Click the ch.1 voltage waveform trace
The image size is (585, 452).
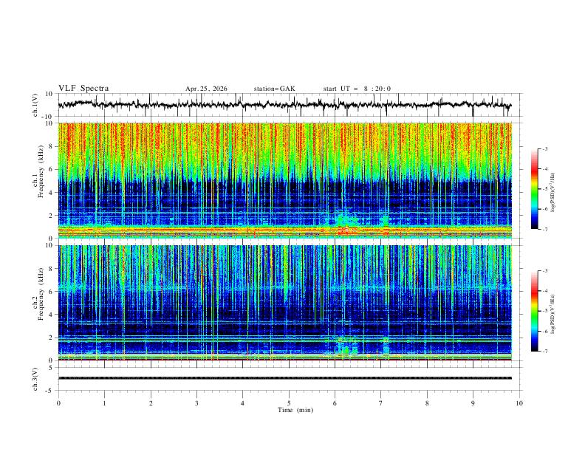click(284, 105)
